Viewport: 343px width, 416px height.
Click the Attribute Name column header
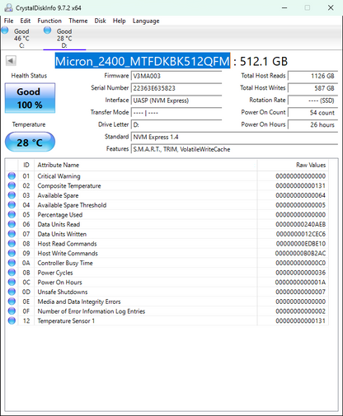pyautogui.click(x=146, y=165)
